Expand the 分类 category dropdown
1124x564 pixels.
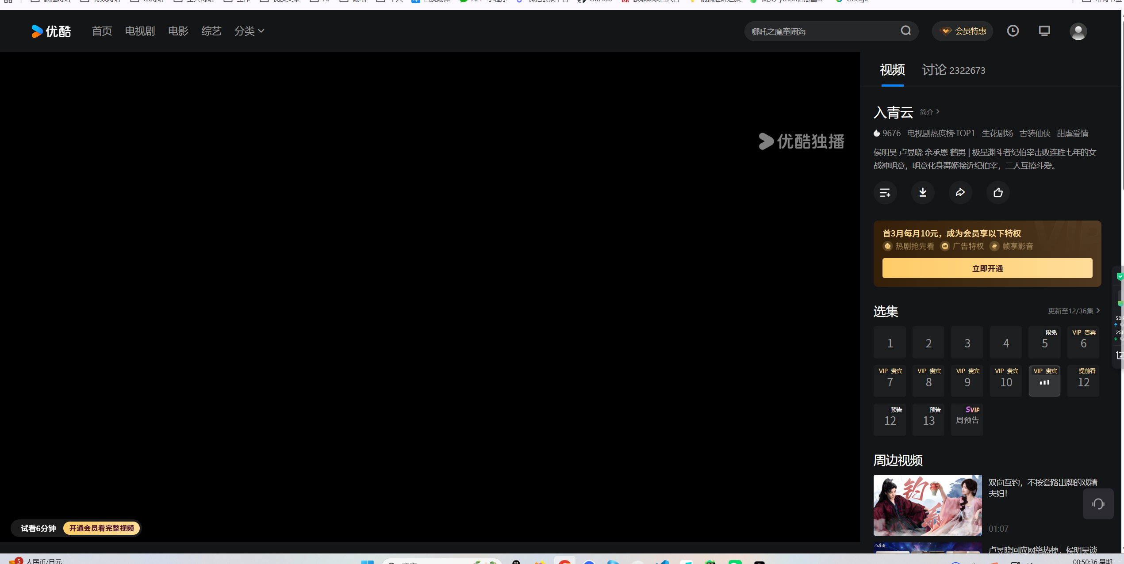click(249, 31)
